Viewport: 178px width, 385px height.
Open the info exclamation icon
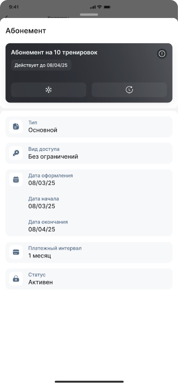(x=162, y=54)
